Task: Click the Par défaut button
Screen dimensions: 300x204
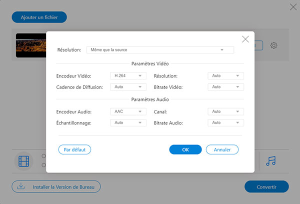Action: coord(75,149)
